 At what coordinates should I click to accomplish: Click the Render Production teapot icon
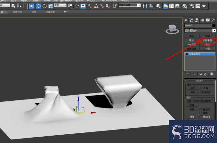point(204,6)
